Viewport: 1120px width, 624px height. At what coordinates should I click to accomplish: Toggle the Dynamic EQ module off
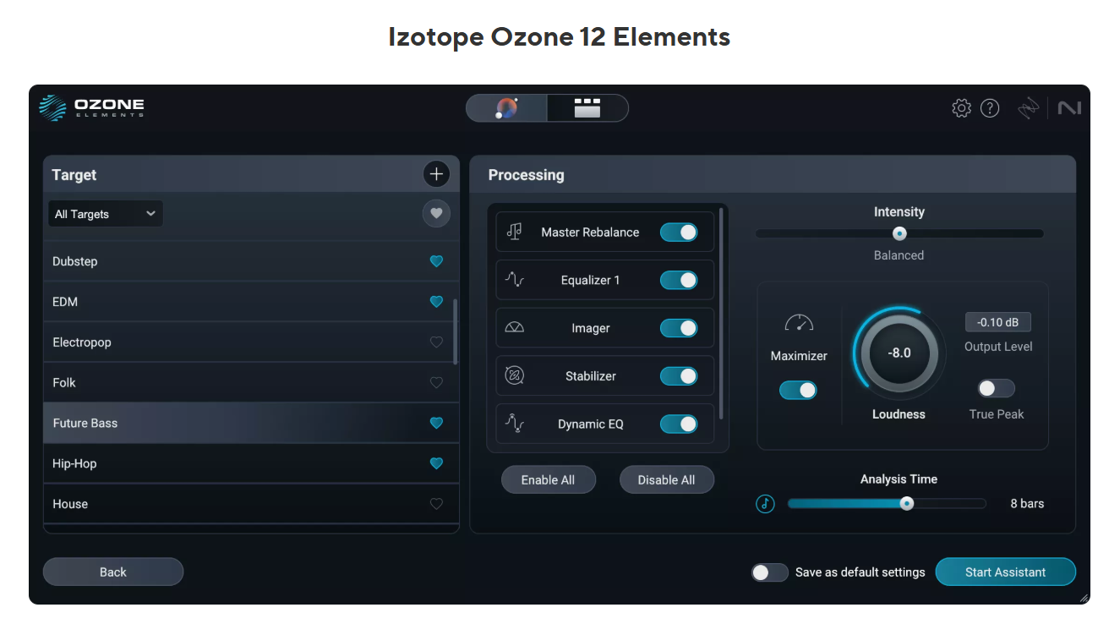(679, 424)
